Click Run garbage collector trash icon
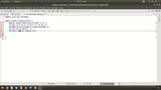 tap(119, 84)
